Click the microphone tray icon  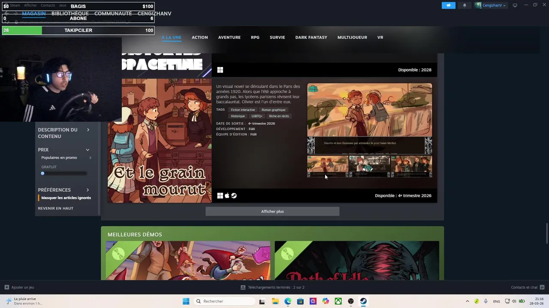486,301
